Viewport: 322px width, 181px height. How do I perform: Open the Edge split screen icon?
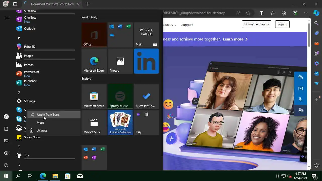tap(261, 13)
